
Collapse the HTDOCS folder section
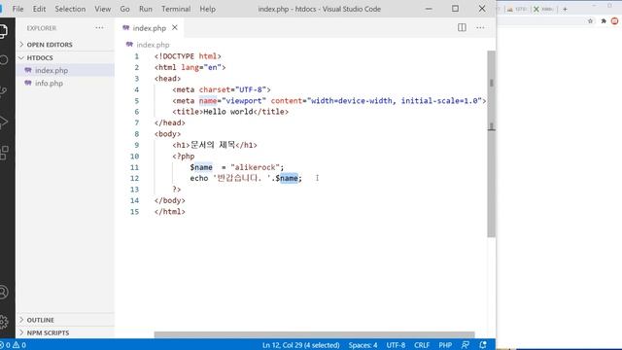click(65, 57)
